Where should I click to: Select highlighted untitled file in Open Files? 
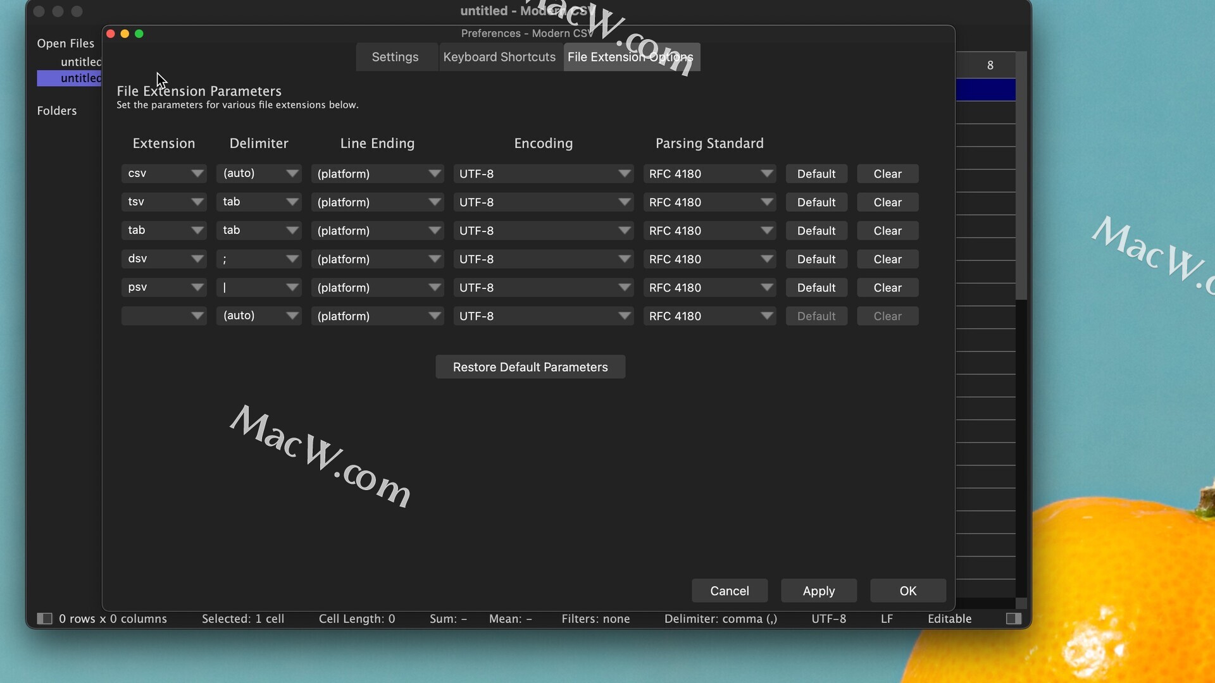(70, 78)
